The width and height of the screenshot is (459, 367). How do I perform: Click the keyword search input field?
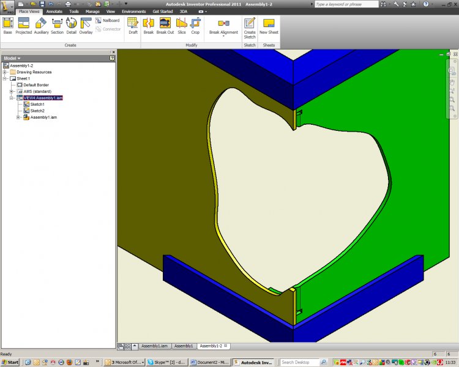[x=346, y=4]
